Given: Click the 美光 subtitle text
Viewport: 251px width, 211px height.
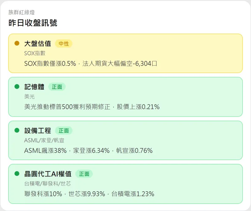Looking at the screenshot, I should 29,97.
